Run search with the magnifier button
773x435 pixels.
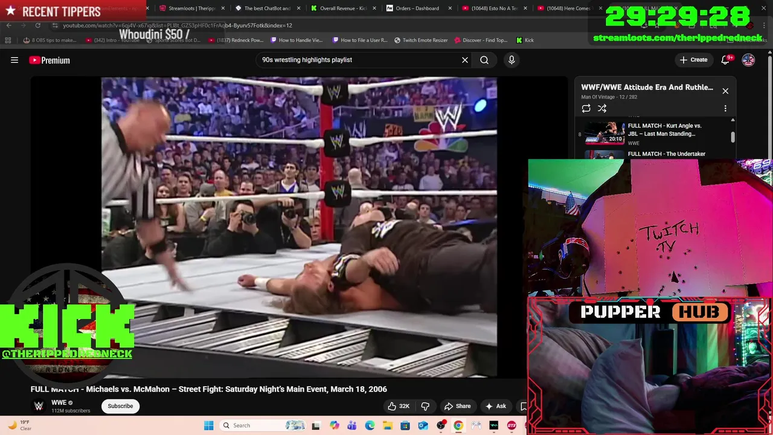484,60
